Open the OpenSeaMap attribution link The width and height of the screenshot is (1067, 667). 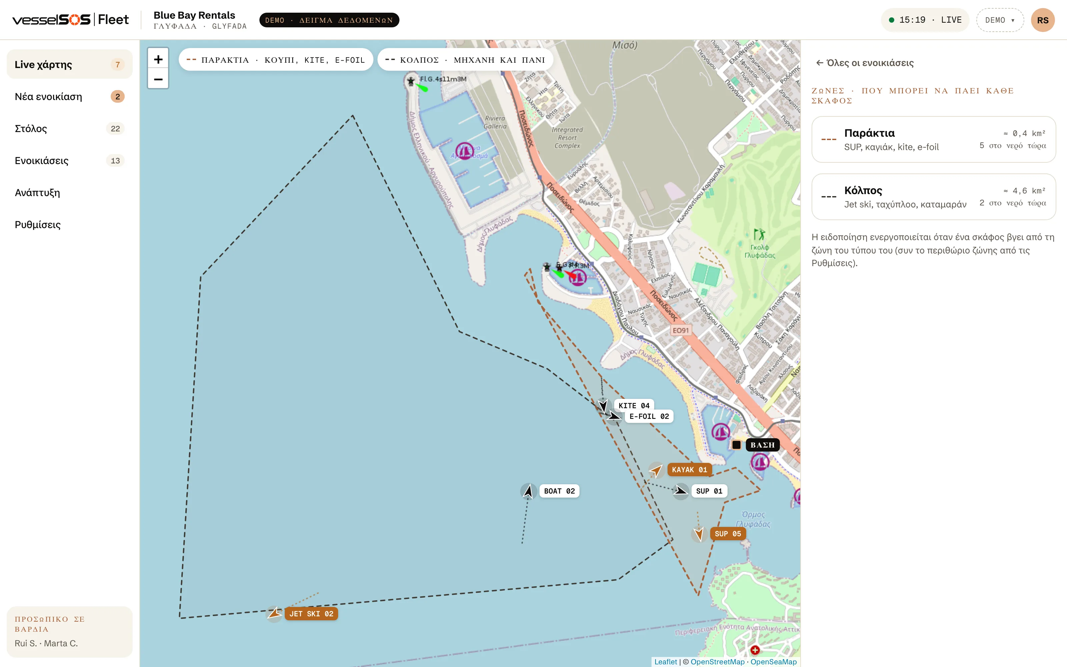click(x=773, y=662)
